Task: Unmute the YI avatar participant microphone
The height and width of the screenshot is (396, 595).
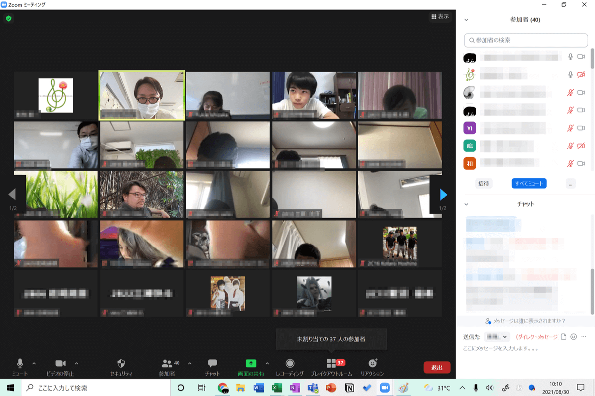Action: [570, 128]
